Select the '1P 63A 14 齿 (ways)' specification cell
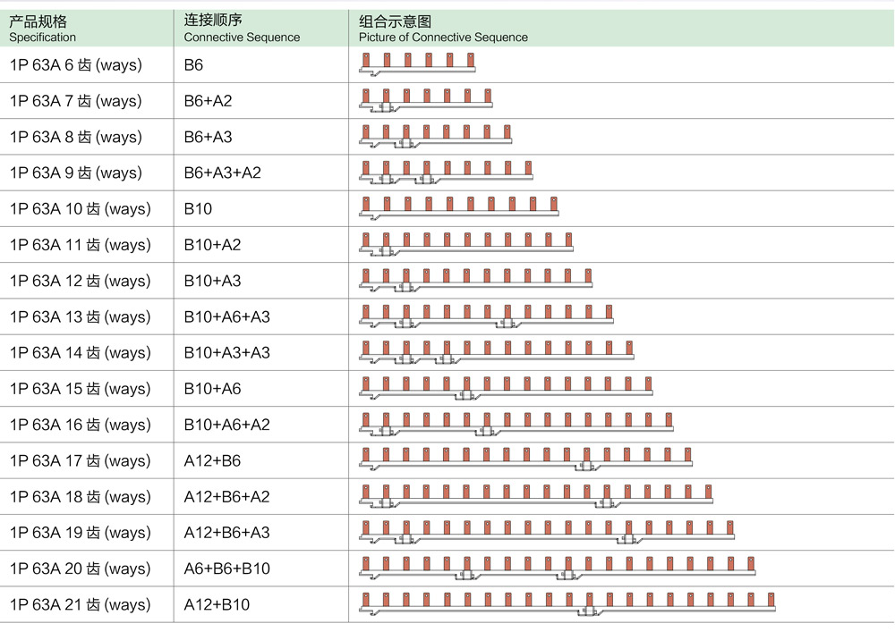Screen dimensions: 895x632 (x=87, y=352)
